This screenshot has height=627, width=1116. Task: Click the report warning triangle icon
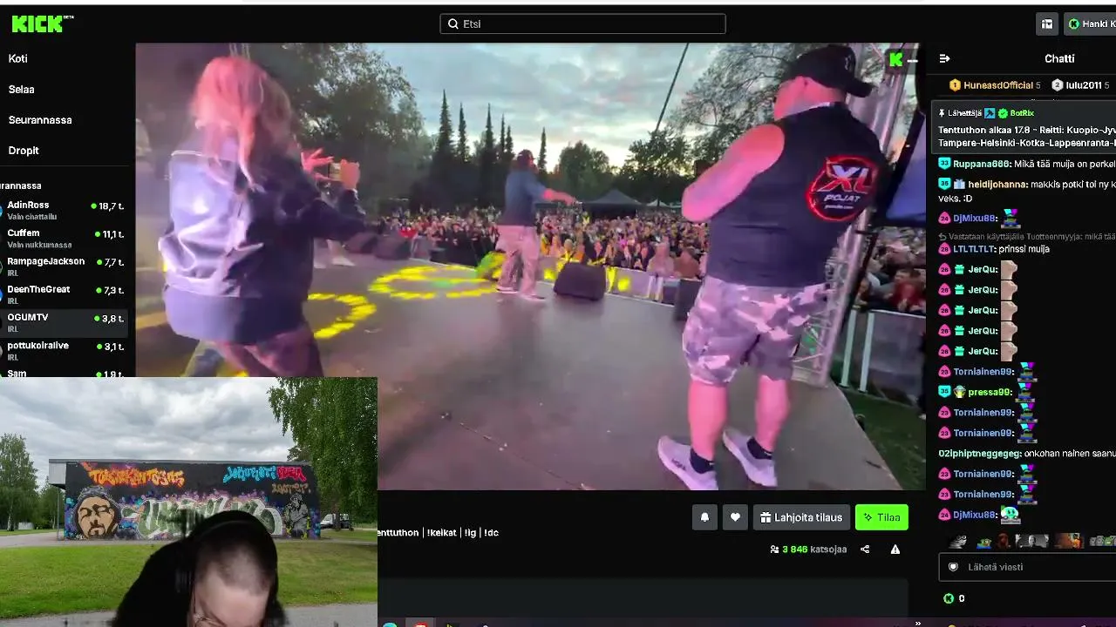pos(895,549)
